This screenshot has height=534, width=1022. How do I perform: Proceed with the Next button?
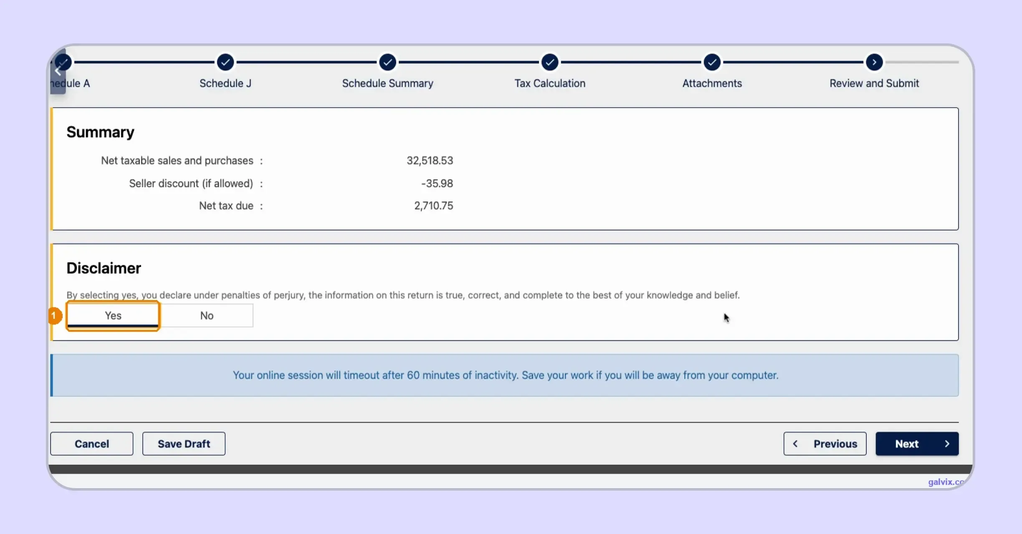(x=917, y=444)
